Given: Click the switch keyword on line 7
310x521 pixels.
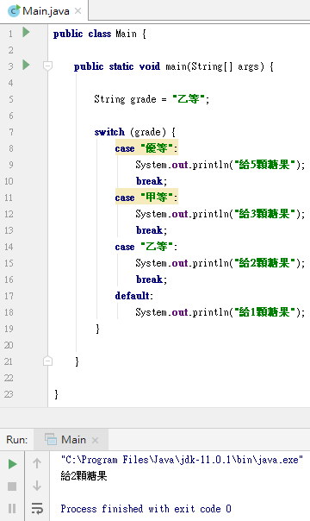Looking at the screenshot, I should [109, 132].
